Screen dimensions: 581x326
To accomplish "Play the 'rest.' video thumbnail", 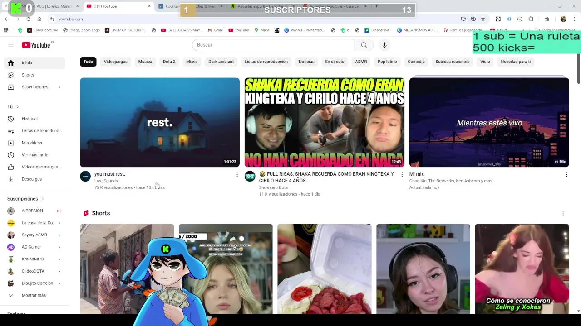I will (160, 122).
